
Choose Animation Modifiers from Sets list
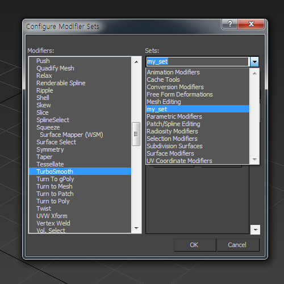(198, 72)
